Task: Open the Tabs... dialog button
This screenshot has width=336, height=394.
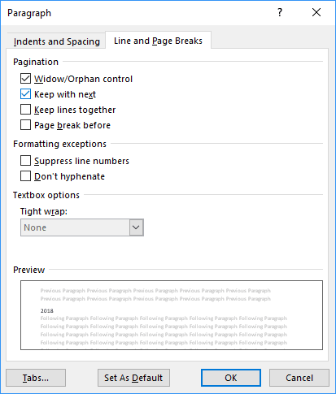Action: (x=36, y=378)
